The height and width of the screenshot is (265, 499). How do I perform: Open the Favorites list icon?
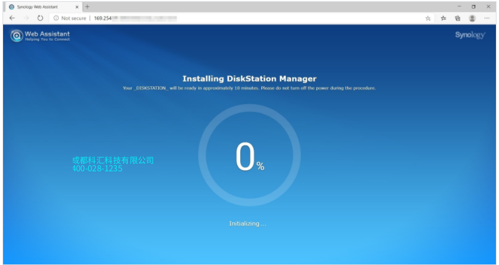coord(443,18)
